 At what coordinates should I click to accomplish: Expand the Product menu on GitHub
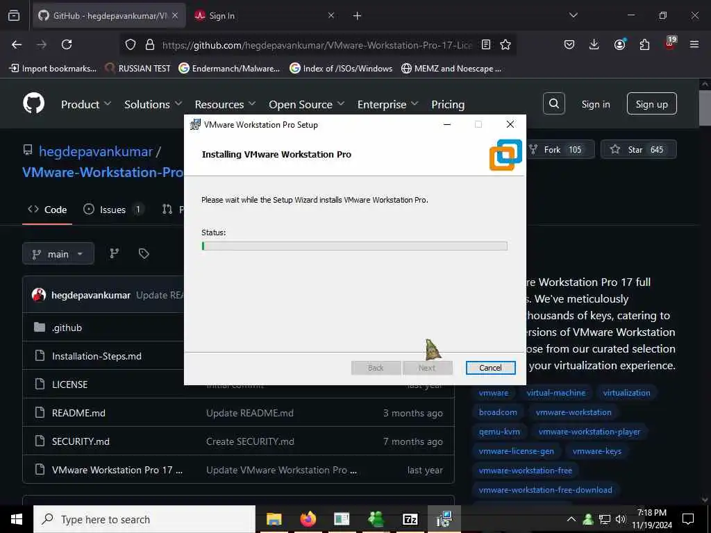tap(85, 104)
